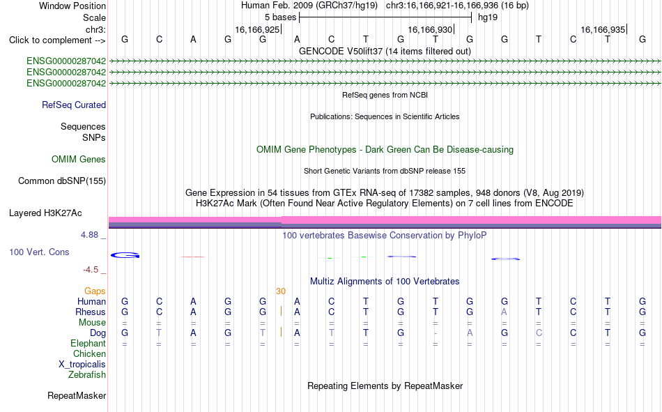Click the chr3: label
The height and width of the screenshot is (412, 662).
click(95, 29)
